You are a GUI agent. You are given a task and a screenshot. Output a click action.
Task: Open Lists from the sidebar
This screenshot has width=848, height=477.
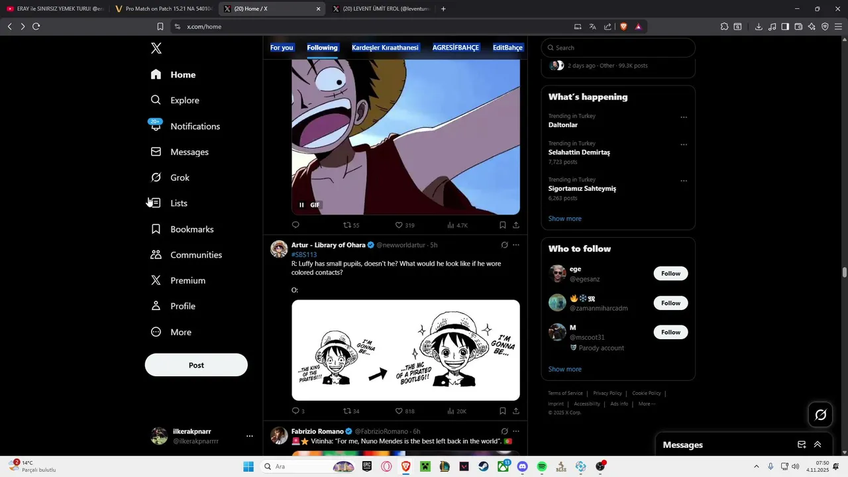pos(169,203)
